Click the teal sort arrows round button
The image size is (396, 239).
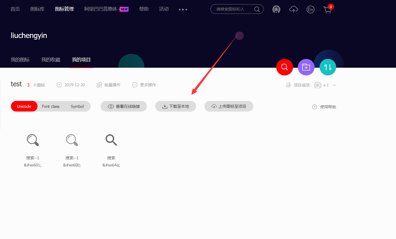click(x=328, y=67)
